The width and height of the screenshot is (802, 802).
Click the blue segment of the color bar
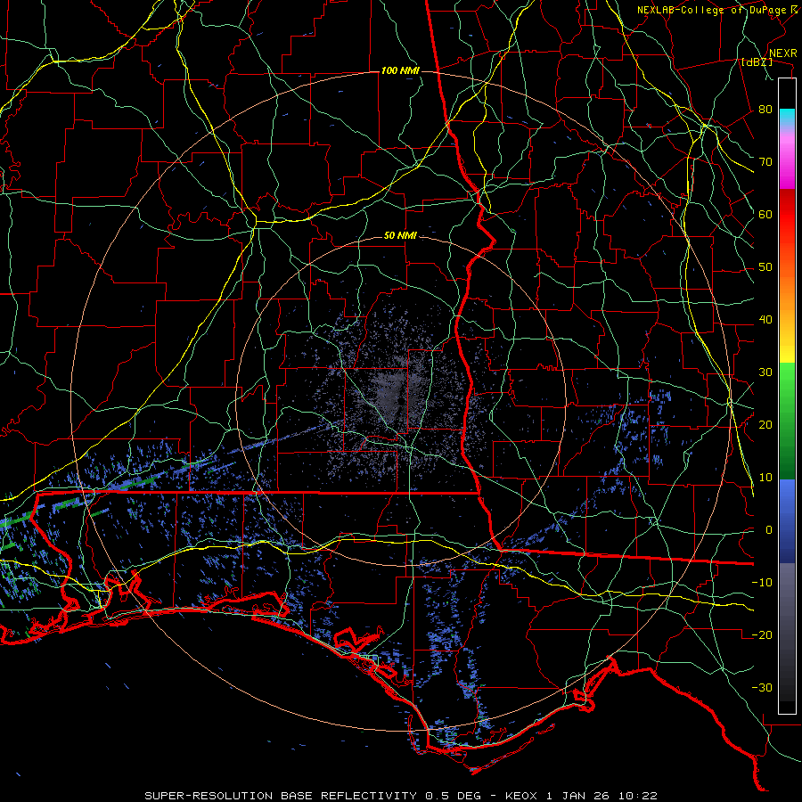coord(787,520)
